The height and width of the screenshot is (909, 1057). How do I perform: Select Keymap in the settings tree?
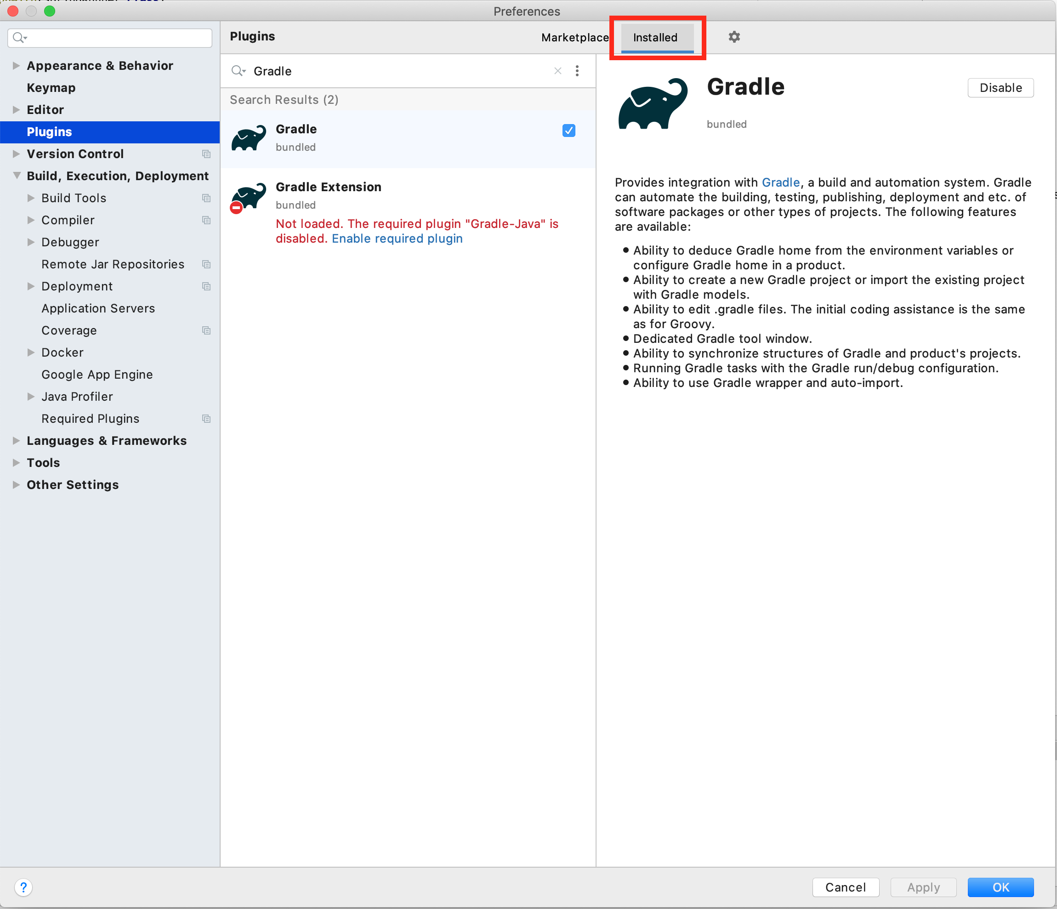point(51,88)
